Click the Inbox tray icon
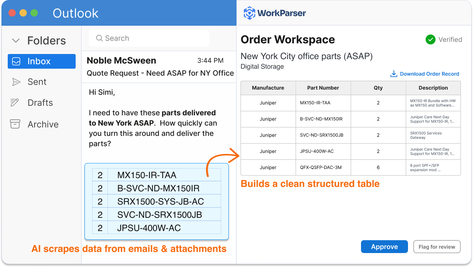Image resolution: width=473 pixels, height=267 pixels. point(16,61)
